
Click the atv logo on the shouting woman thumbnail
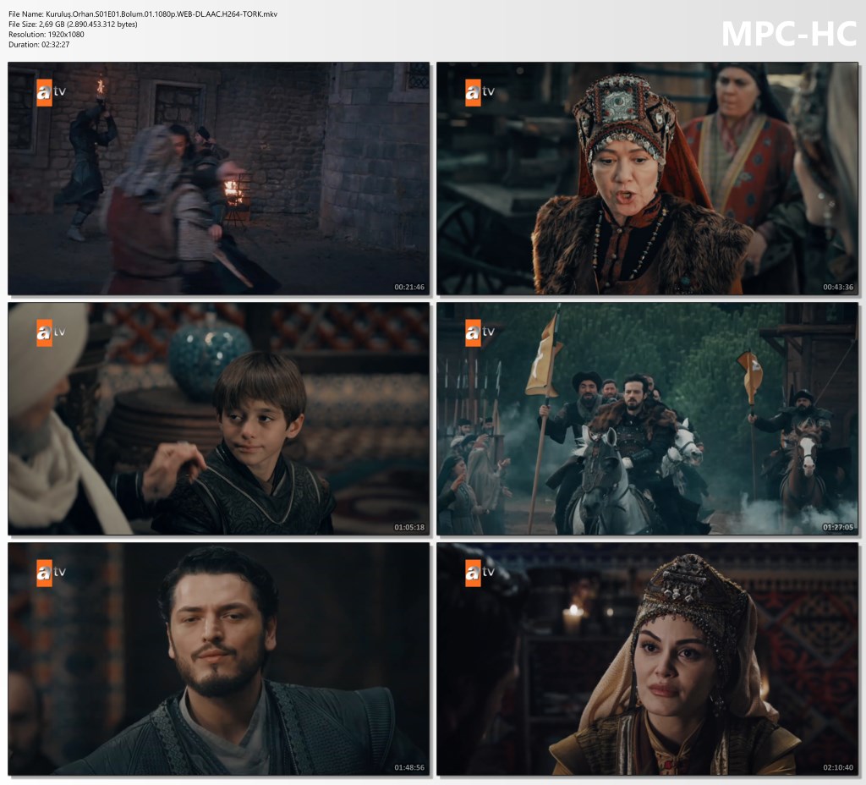479,92
